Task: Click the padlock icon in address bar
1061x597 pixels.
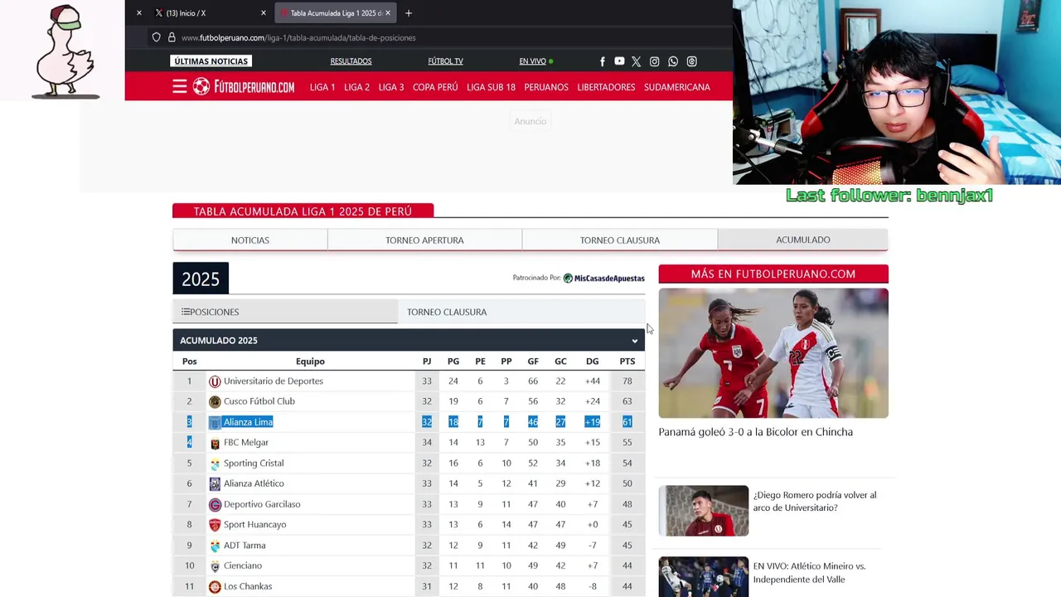Action: click(x=172, y=37)
